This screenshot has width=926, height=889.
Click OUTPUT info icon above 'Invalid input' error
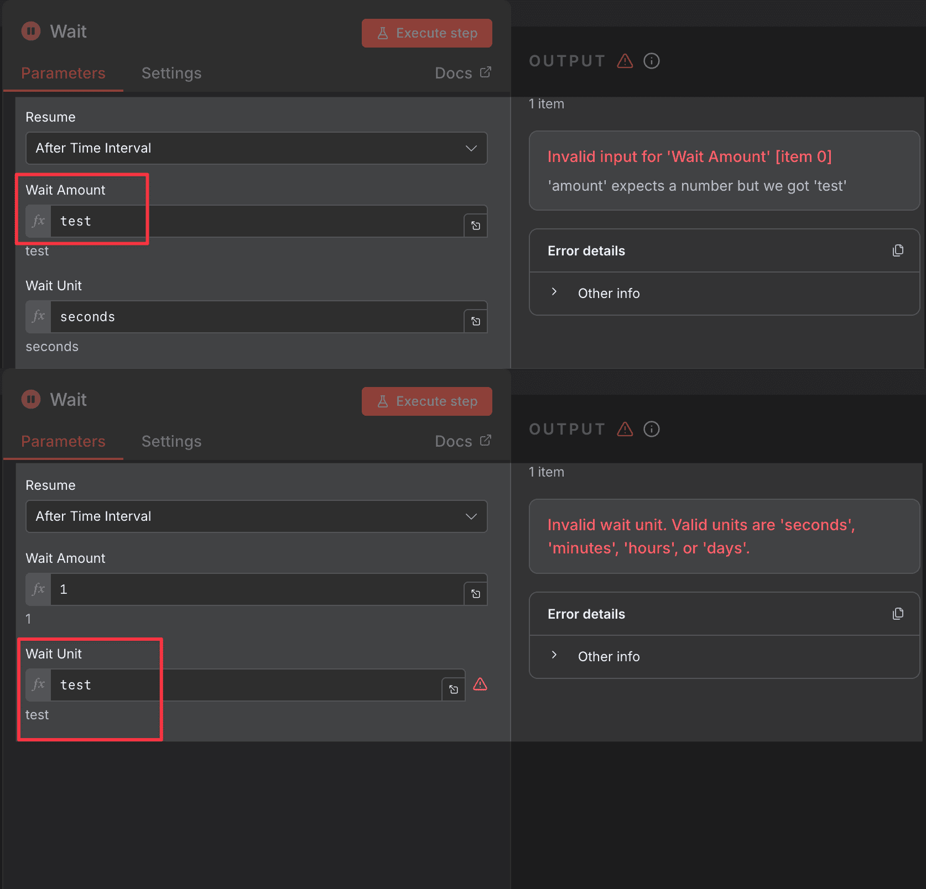click(651, 61)
